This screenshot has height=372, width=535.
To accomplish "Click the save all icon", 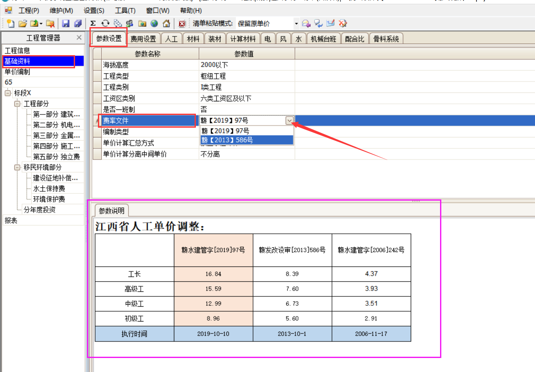I will [x=78, y=24].
